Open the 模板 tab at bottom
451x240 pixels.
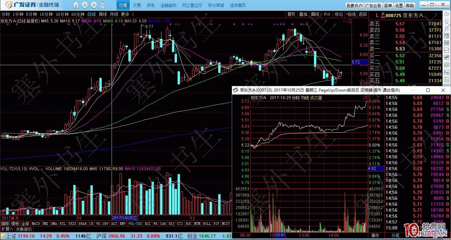point(15,224)
